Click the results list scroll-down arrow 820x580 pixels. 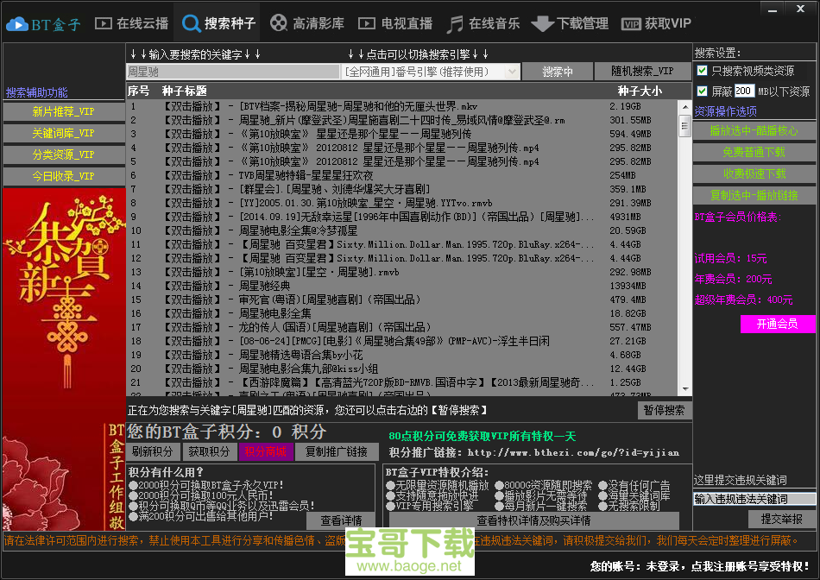point(684,389)
